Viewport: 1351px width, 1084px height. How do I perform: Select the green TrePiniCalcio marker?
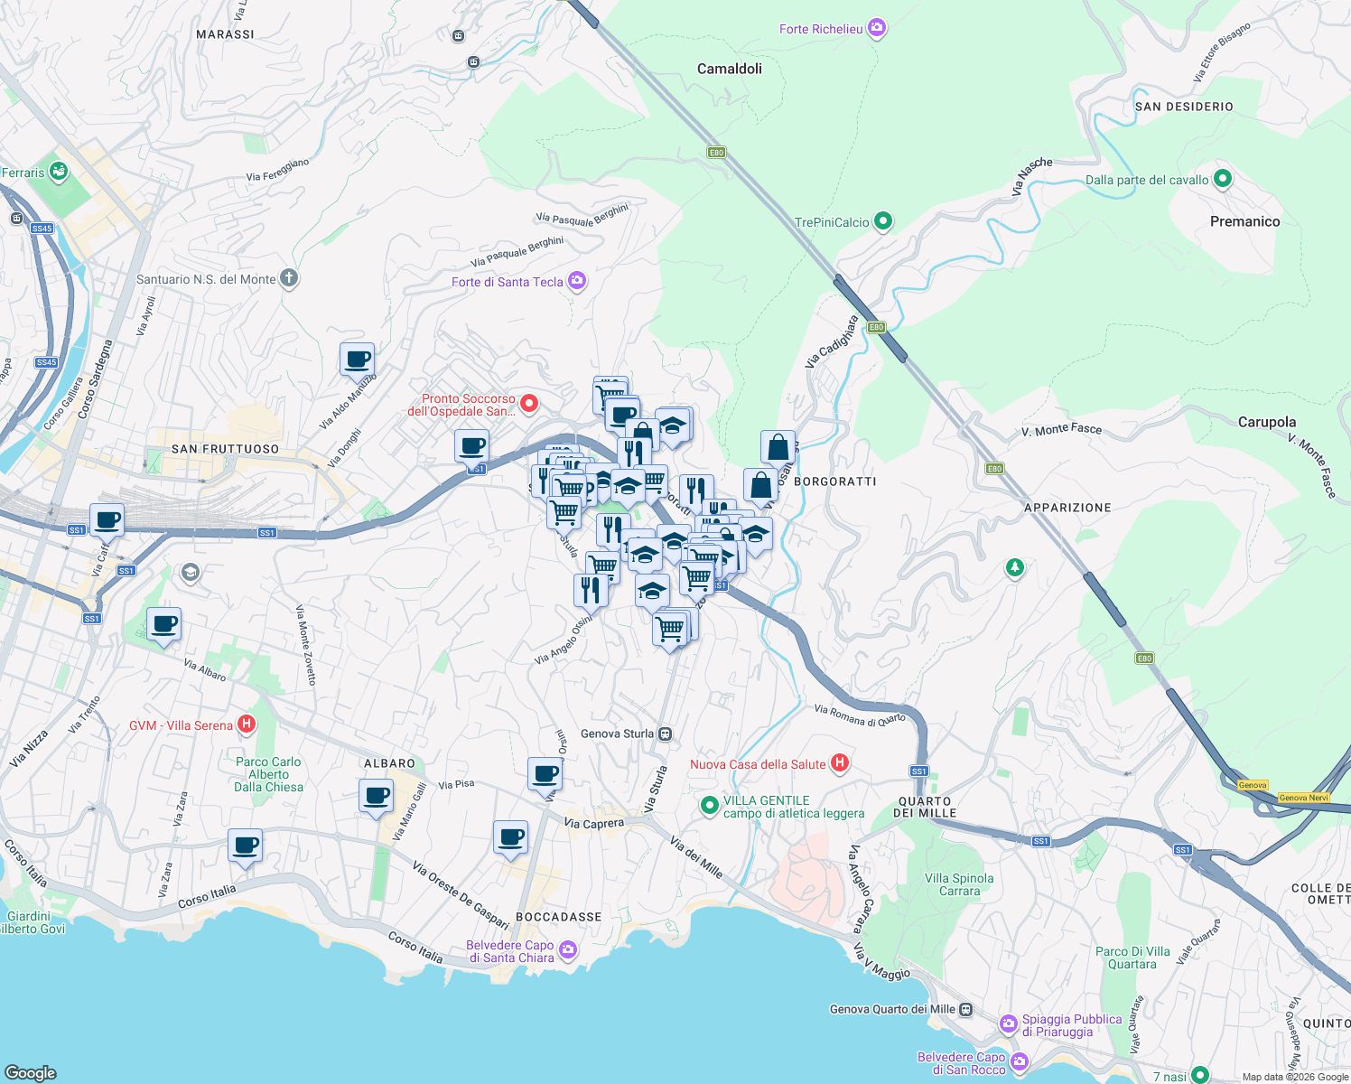click(x=882, y=220)
